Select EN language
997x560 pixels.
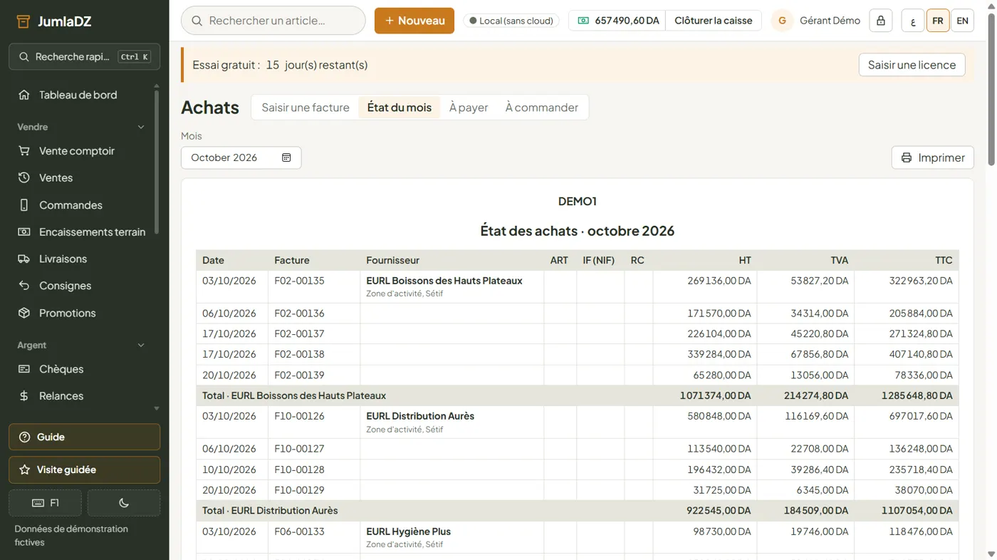coord(963,21)
